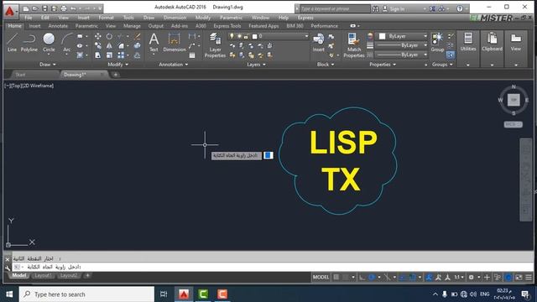Image resolution: width=537 pixels, height=302 pixels.
Task: Open the Insert ribbon tab
Action: [34, 26]
